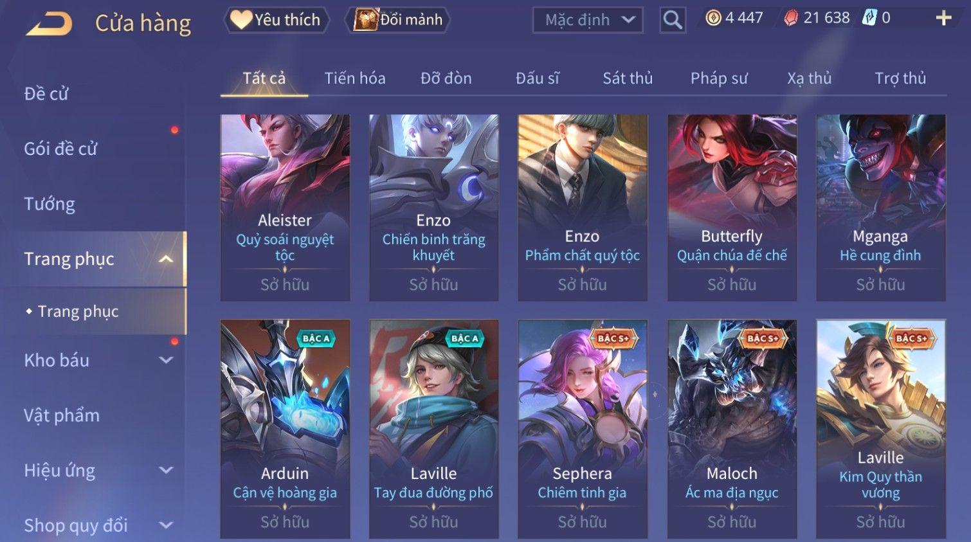
Task: Select Butterfly Quận chúa đế chế skin
Action: coord(732,208)
